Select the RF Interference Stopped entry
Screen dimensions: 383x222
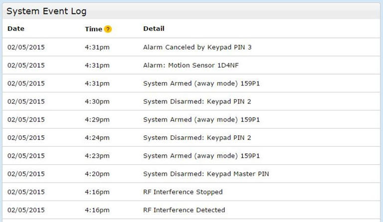click(x=183, y=192)
